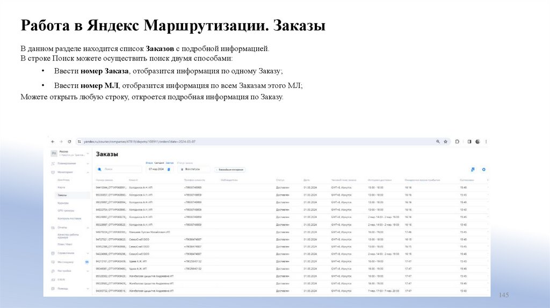Click the company avatar in sidebar header
The height and width of the screenshot is (308, 550).
(x=54, y=153)
